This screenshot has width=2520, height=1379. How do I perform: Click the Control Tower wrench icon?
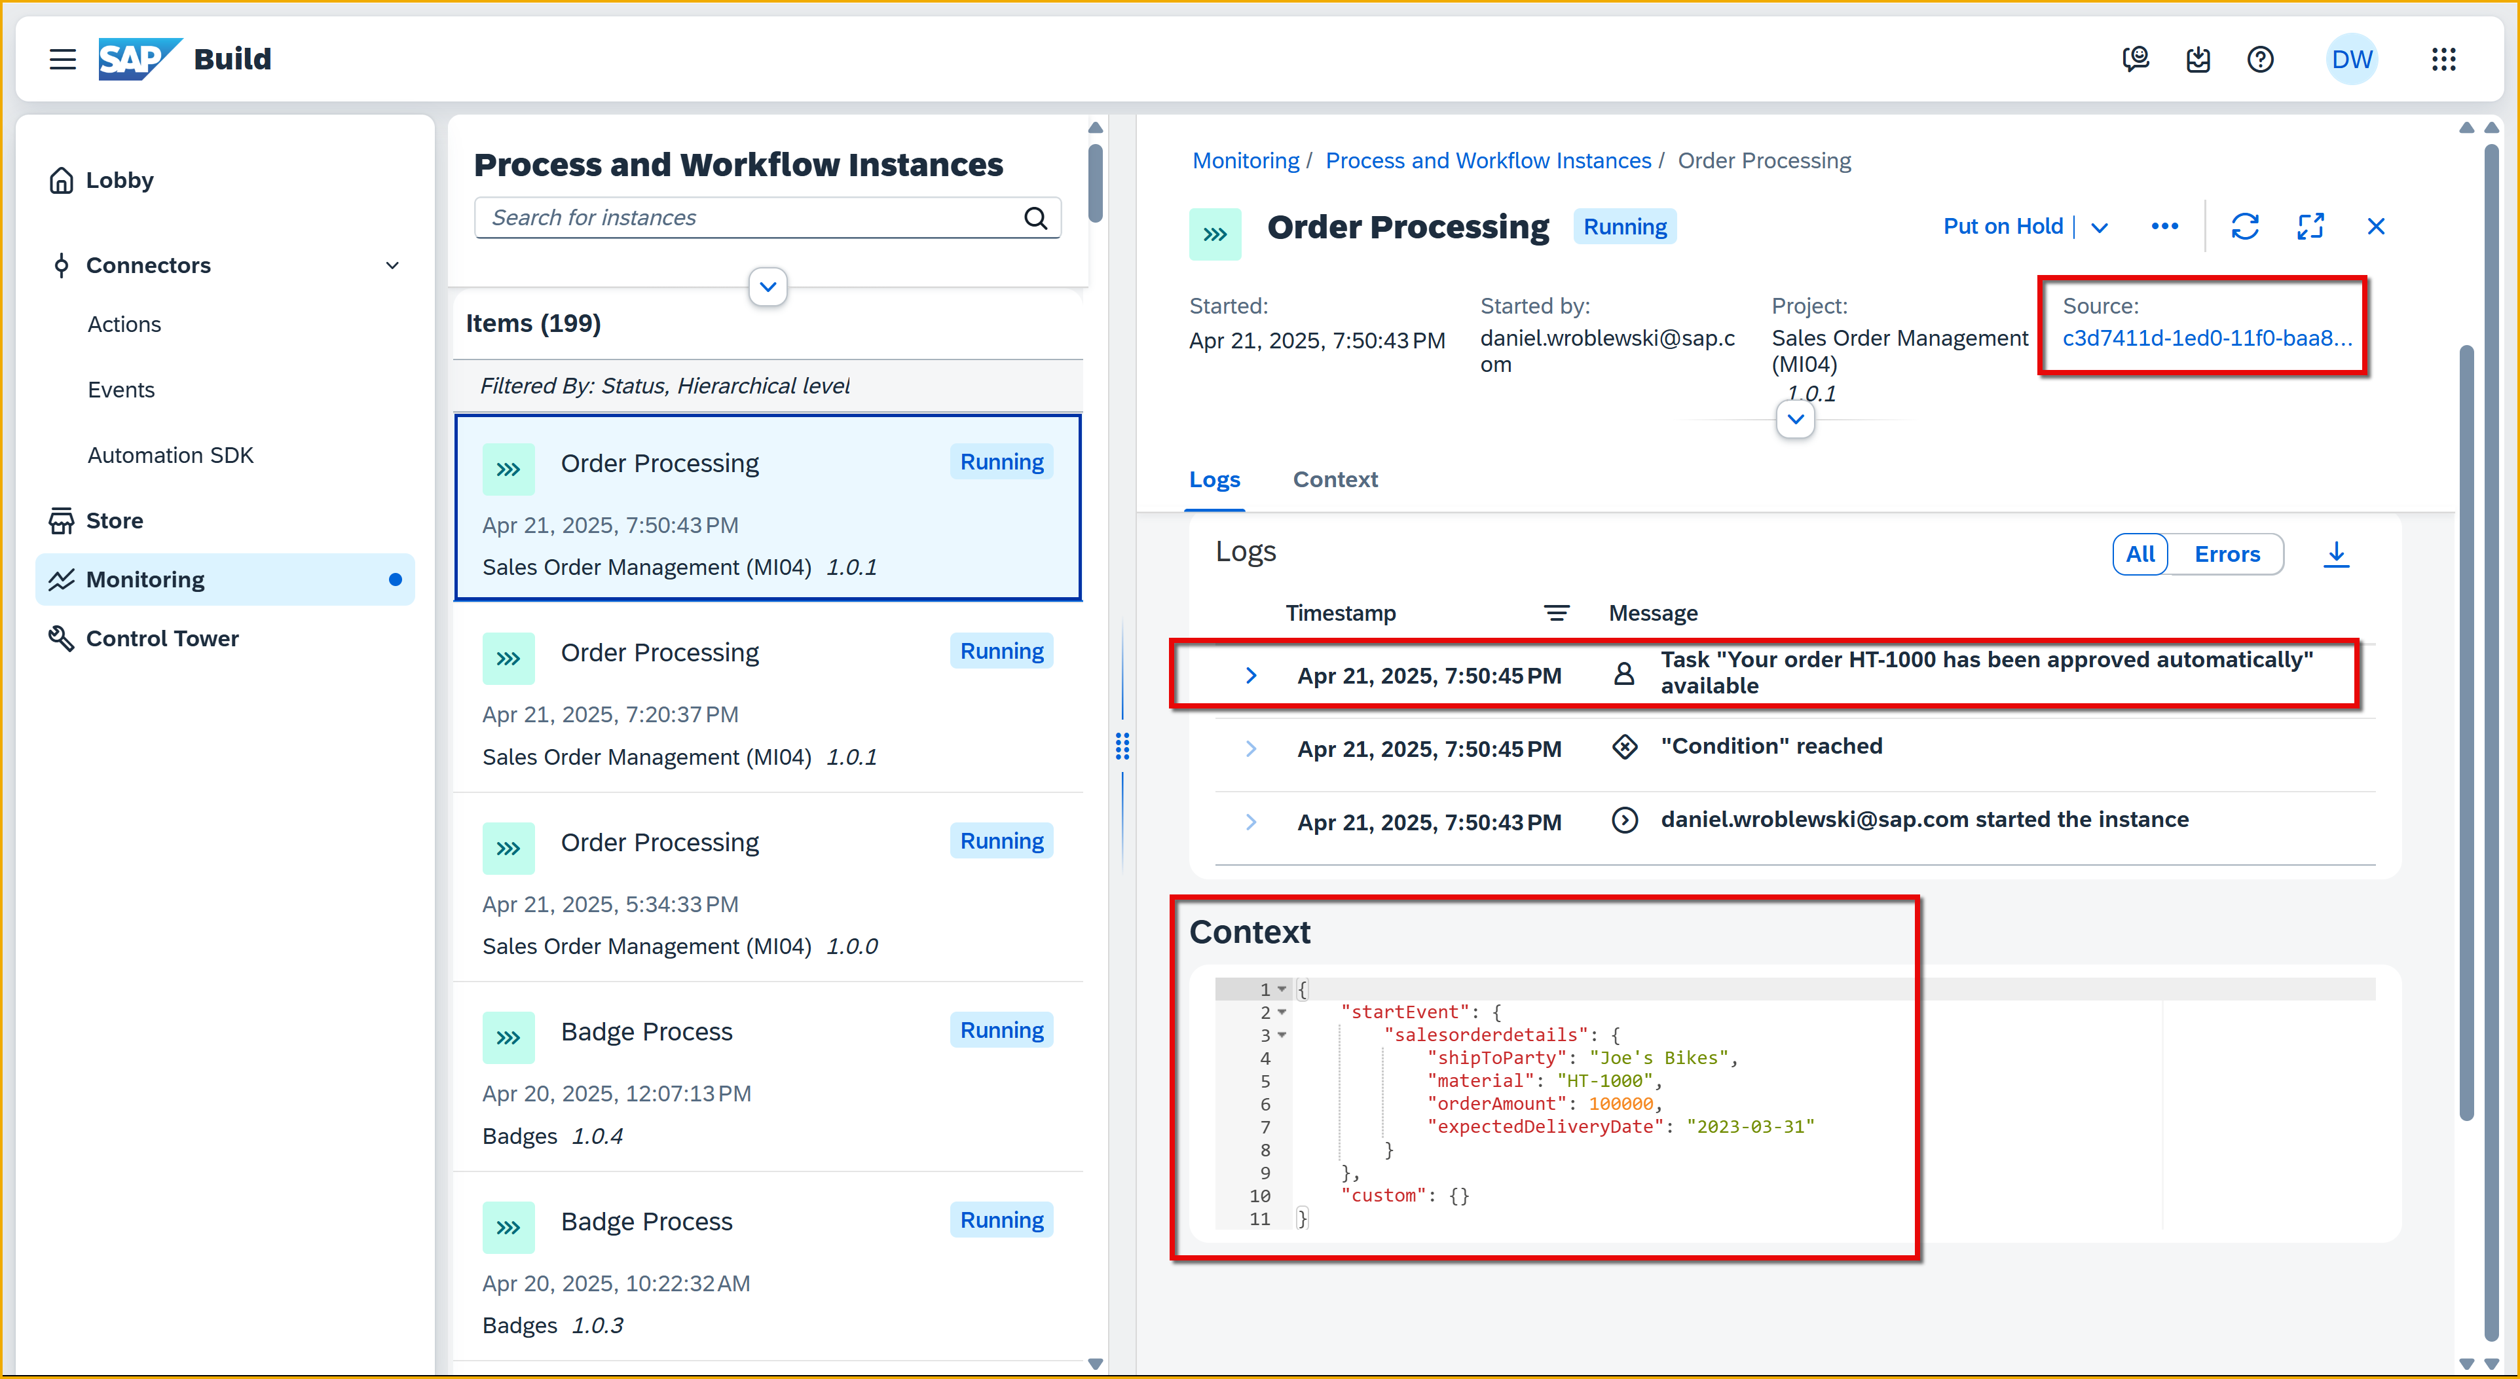coord(61,638)
